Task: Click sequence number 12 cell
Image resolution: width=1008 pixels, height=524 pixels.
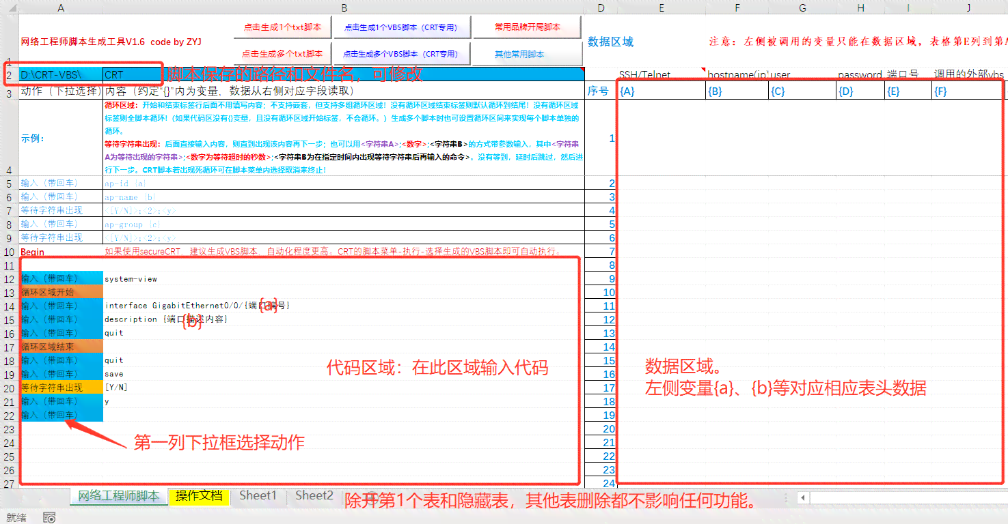Action: click(x=601, y=319)
